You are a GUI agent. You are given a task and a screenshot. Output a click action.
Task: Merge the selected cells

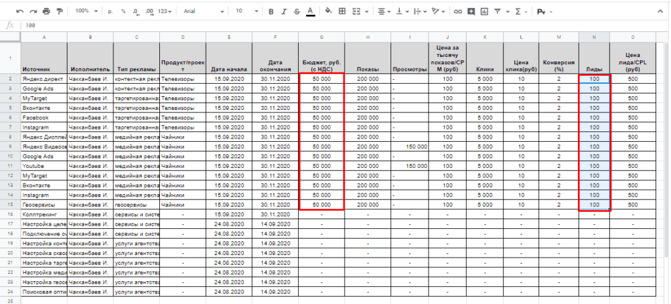point(356,12)
